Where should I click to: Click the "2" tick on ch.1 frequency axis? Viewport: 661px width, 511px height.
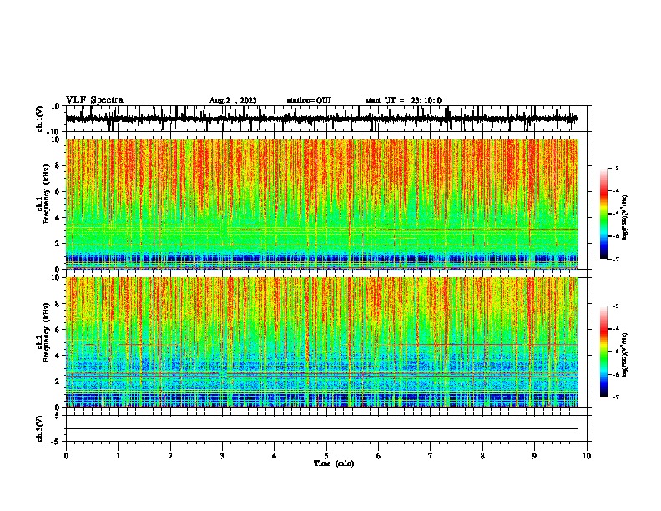click(58, 244)
